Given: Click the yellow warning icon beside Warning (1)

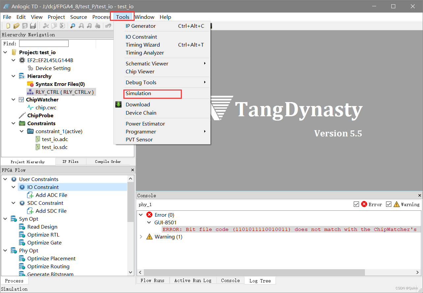Looking at the screenshot, I should [x=149, y=237].
